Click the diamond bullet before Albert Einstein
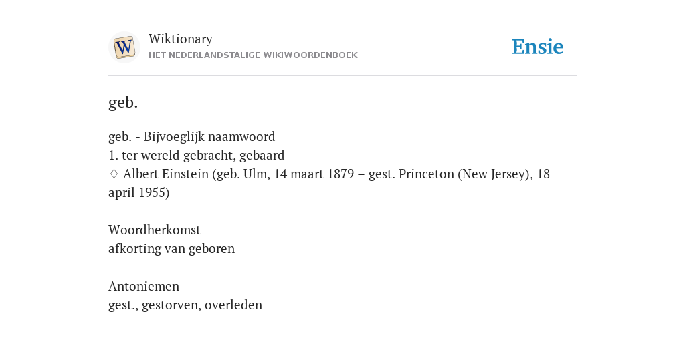The image size is (685, 342). coord(114,174)
